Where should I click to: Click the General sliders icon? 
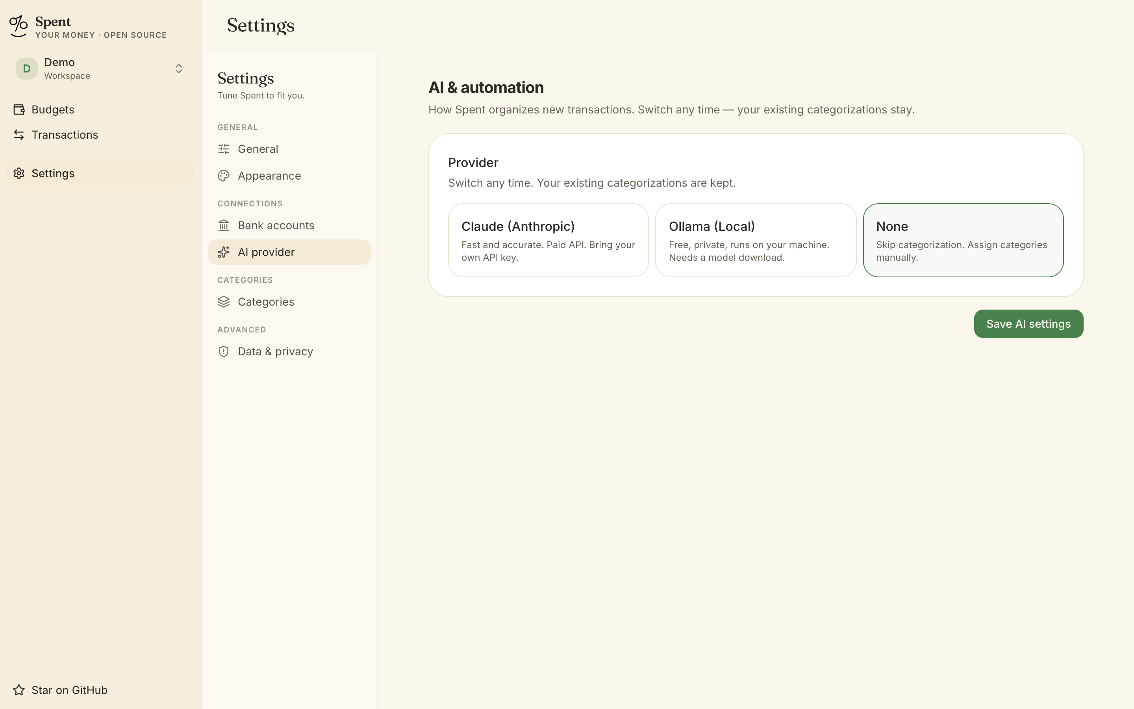(224, 148)
